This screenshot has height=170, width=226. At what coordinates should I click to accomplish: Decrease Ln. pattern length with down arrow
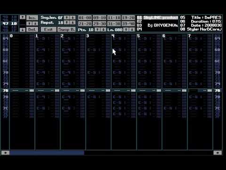pyautogui.click(x=132, y=29)
